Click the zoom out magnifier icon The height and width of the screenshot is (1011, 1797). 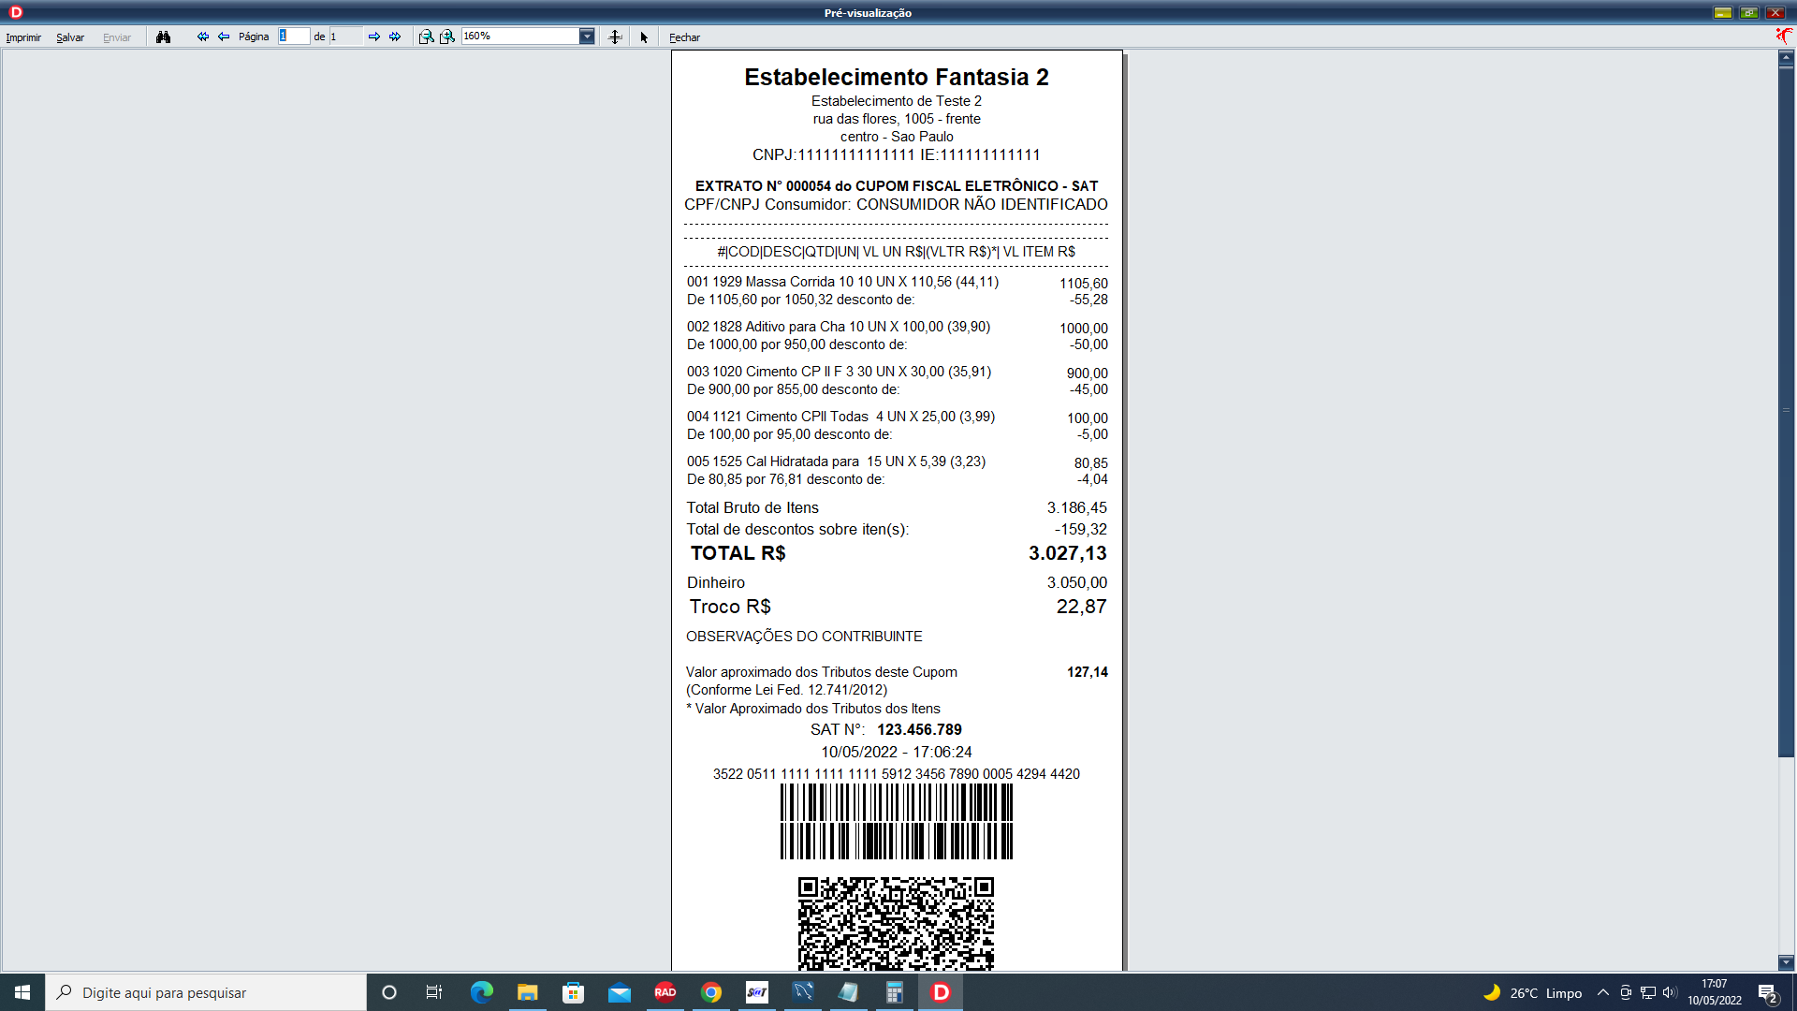click(426, 37)
